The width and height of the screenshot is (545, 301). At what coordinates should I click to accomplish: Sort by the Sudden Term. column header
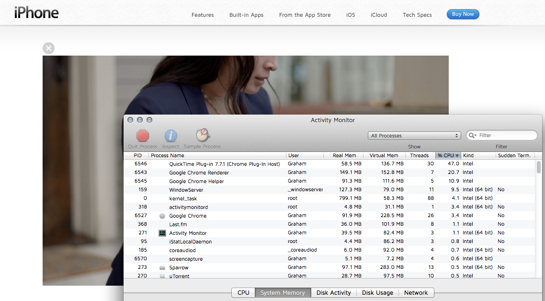pos(515,156)
